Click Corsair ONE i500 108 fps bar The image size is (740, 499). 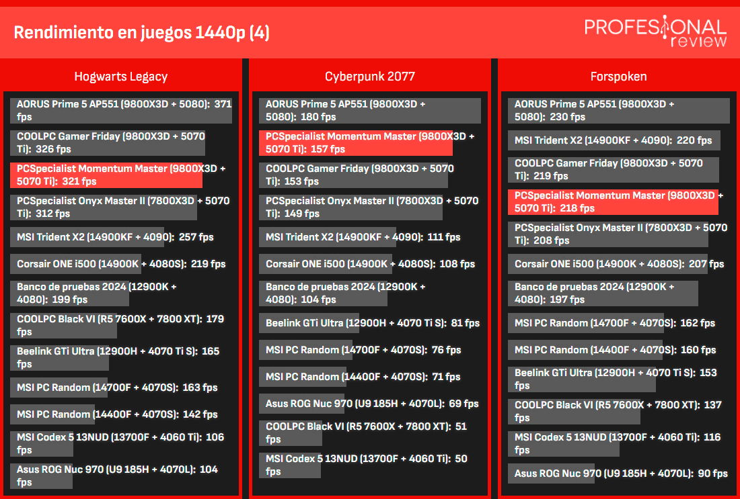click(326, 264)
